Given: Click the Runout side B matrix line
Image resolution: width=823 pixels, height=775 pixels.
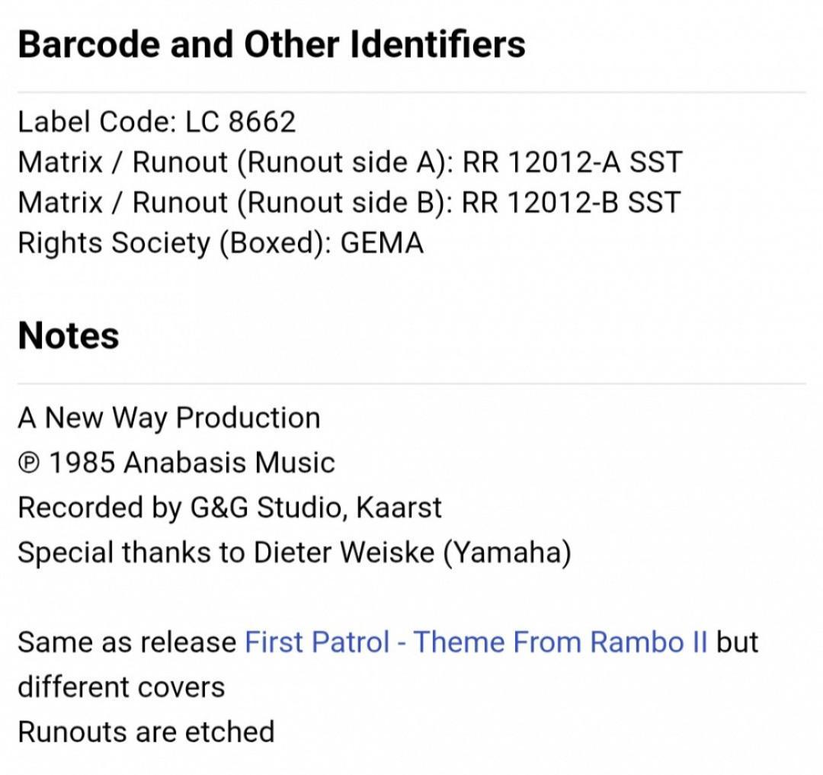Looking at the screenshot, I should click(x=350, y=202).
